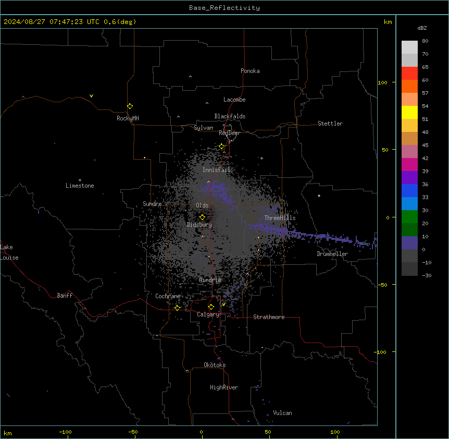Click the Base_Reflectivity title text
449x439 pixels.
pos(224,8)
